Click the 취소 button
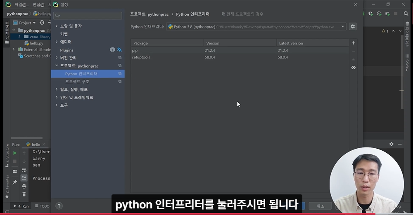The width and height of the screenshot is (413, 215). [320, 206]
